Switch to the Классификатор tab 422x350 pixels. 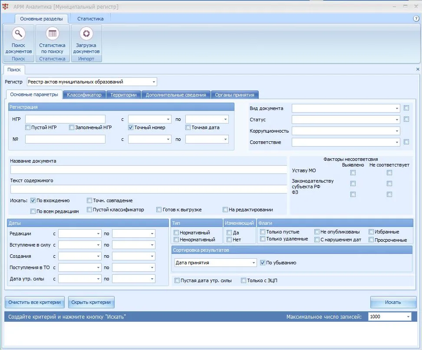tap(84, 95)
